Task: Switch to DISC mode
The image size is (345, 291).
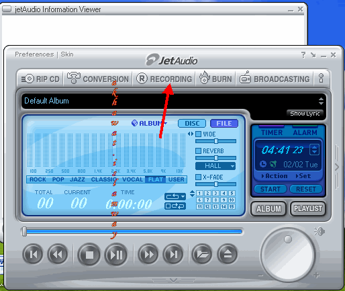Action: [192, 124]
